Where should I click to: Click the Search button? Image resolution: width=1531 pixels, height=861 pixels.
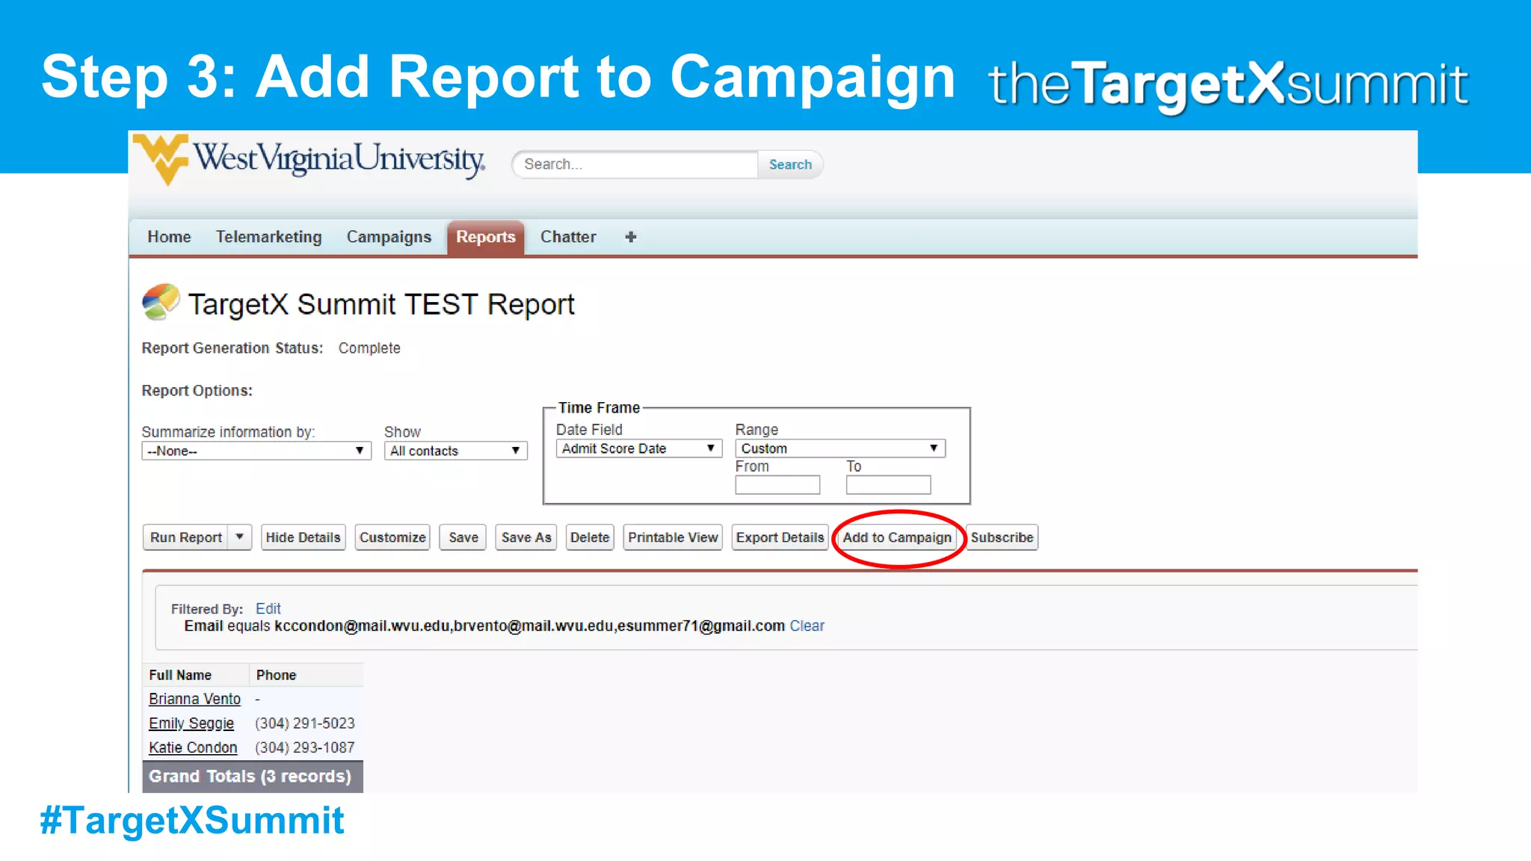[790, 164]
